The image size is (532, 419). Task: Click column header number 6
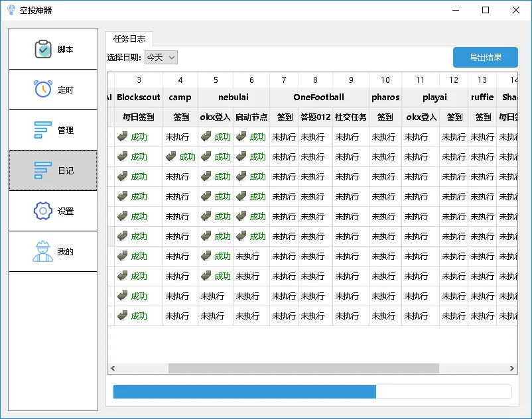pos(251,80)
